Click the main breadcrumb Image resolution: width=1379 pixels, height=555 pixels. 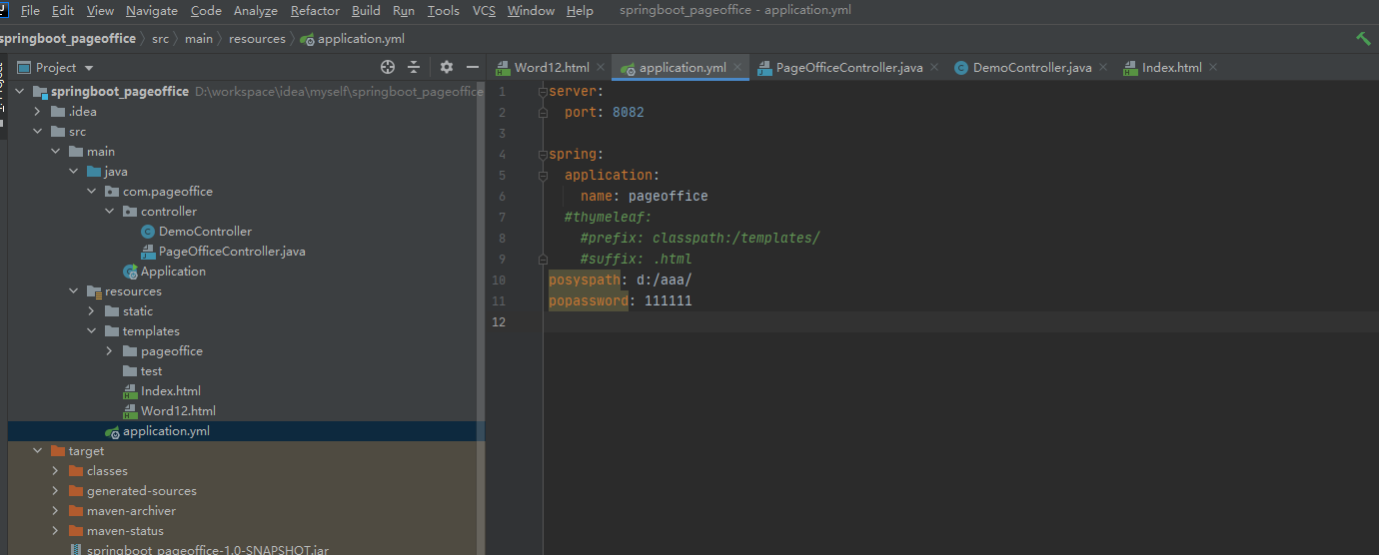[199, 39]
